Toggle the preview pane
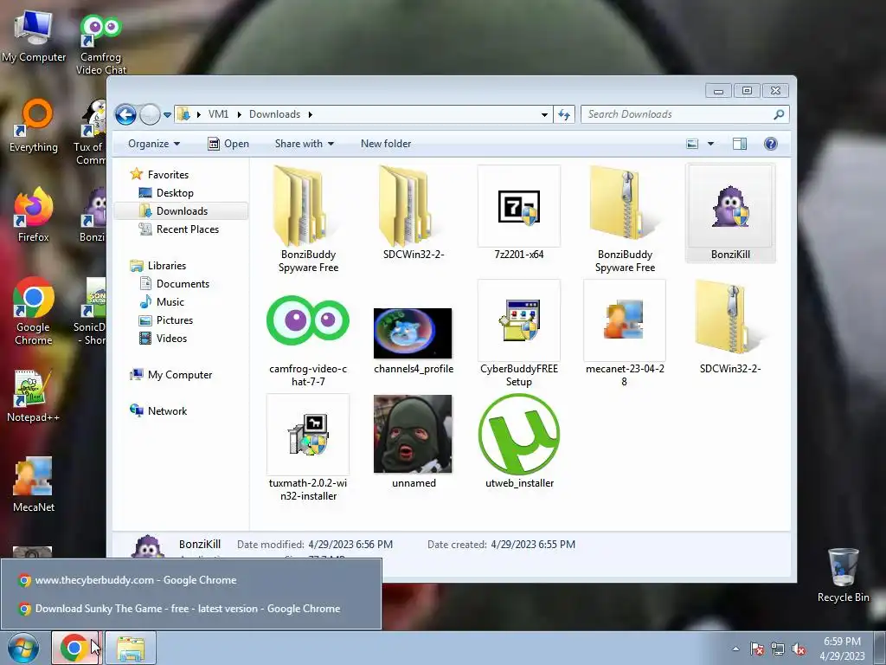 [x=740, y=144]
